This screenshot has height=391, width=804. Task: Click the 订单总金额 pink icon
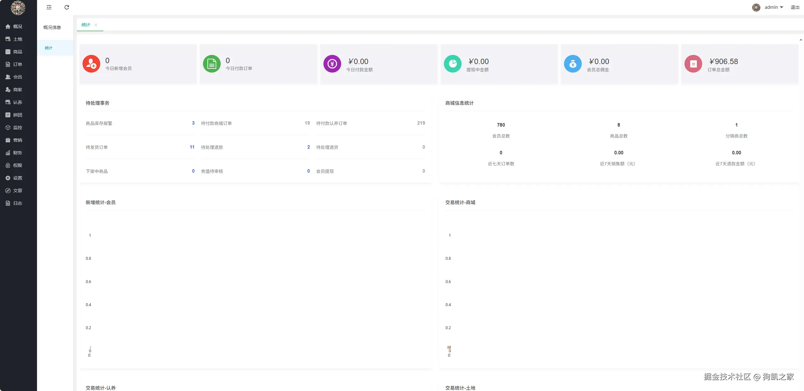click(x=693, y=64)
